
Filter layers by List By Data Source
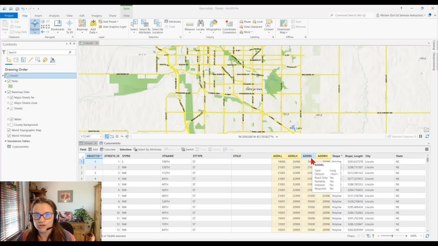(16, 60)
